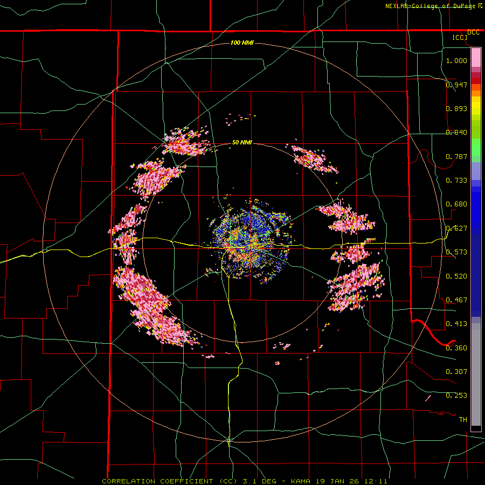Click the 12:11 timestamp text
The image size is (485, 485).
(377, 481)
